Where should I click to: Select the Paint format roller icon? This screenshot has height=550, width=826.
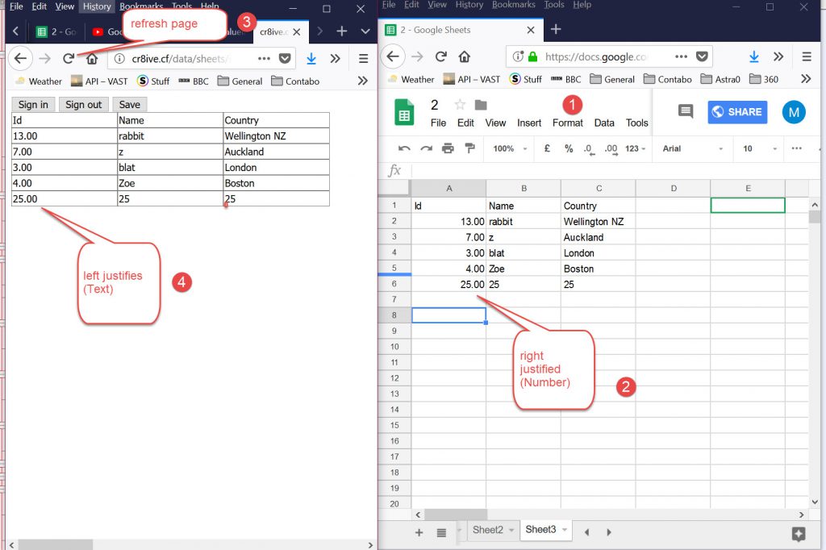coord(469,148)
